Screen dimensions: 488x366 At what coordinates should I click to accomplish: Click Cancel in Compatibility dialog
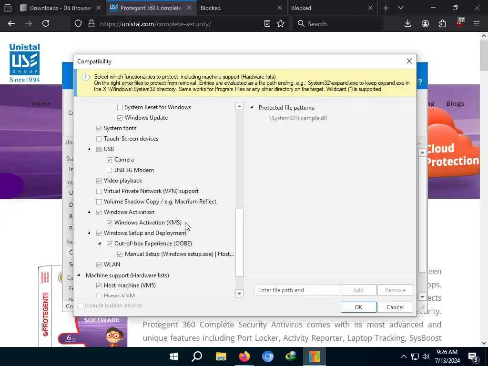(x=395, y=307)
